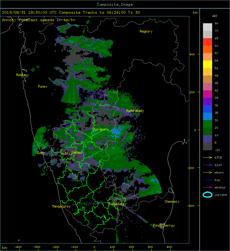Click 'Annot: forecast speeds in km/hr' text
The image size is (230, 251).
pyautogui.click(x=39, y=20)
